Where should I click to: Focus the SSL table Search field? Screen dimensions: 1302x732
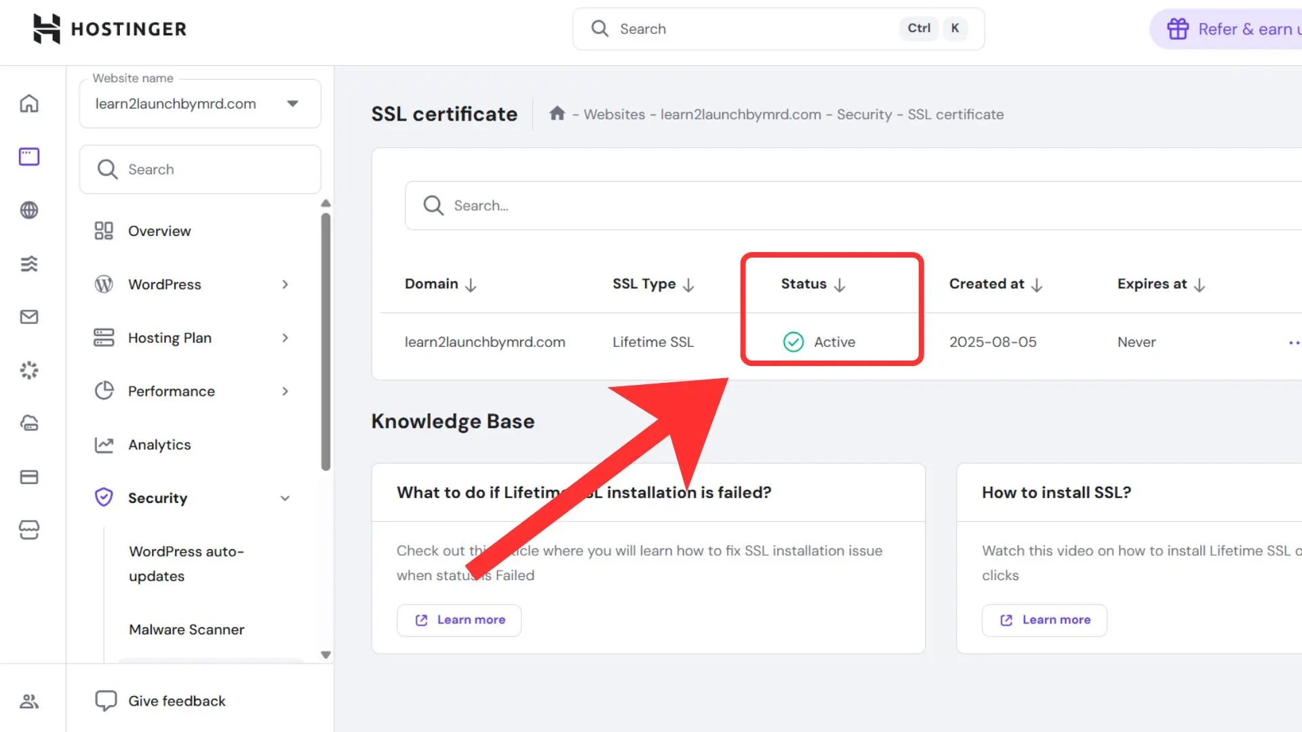(x=853, y=205)
